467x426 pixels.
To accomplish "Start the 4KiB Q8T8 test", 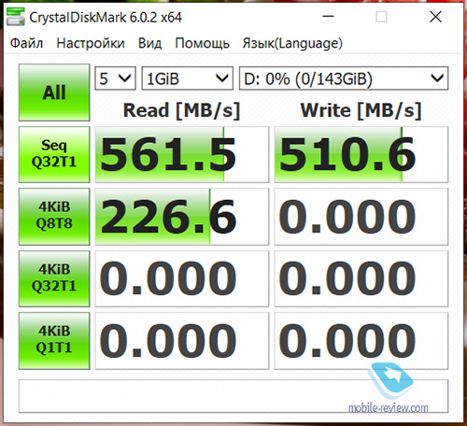I will (x=54, y=216).
